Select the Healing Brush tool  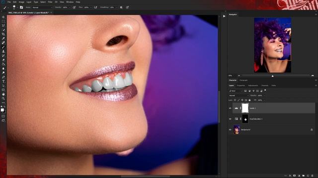tap(3, 43)
